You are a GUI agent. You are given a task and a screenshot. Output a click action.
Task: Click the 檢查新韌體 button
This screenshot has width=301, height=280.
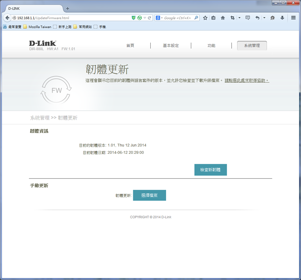click(x=211, y=170)
